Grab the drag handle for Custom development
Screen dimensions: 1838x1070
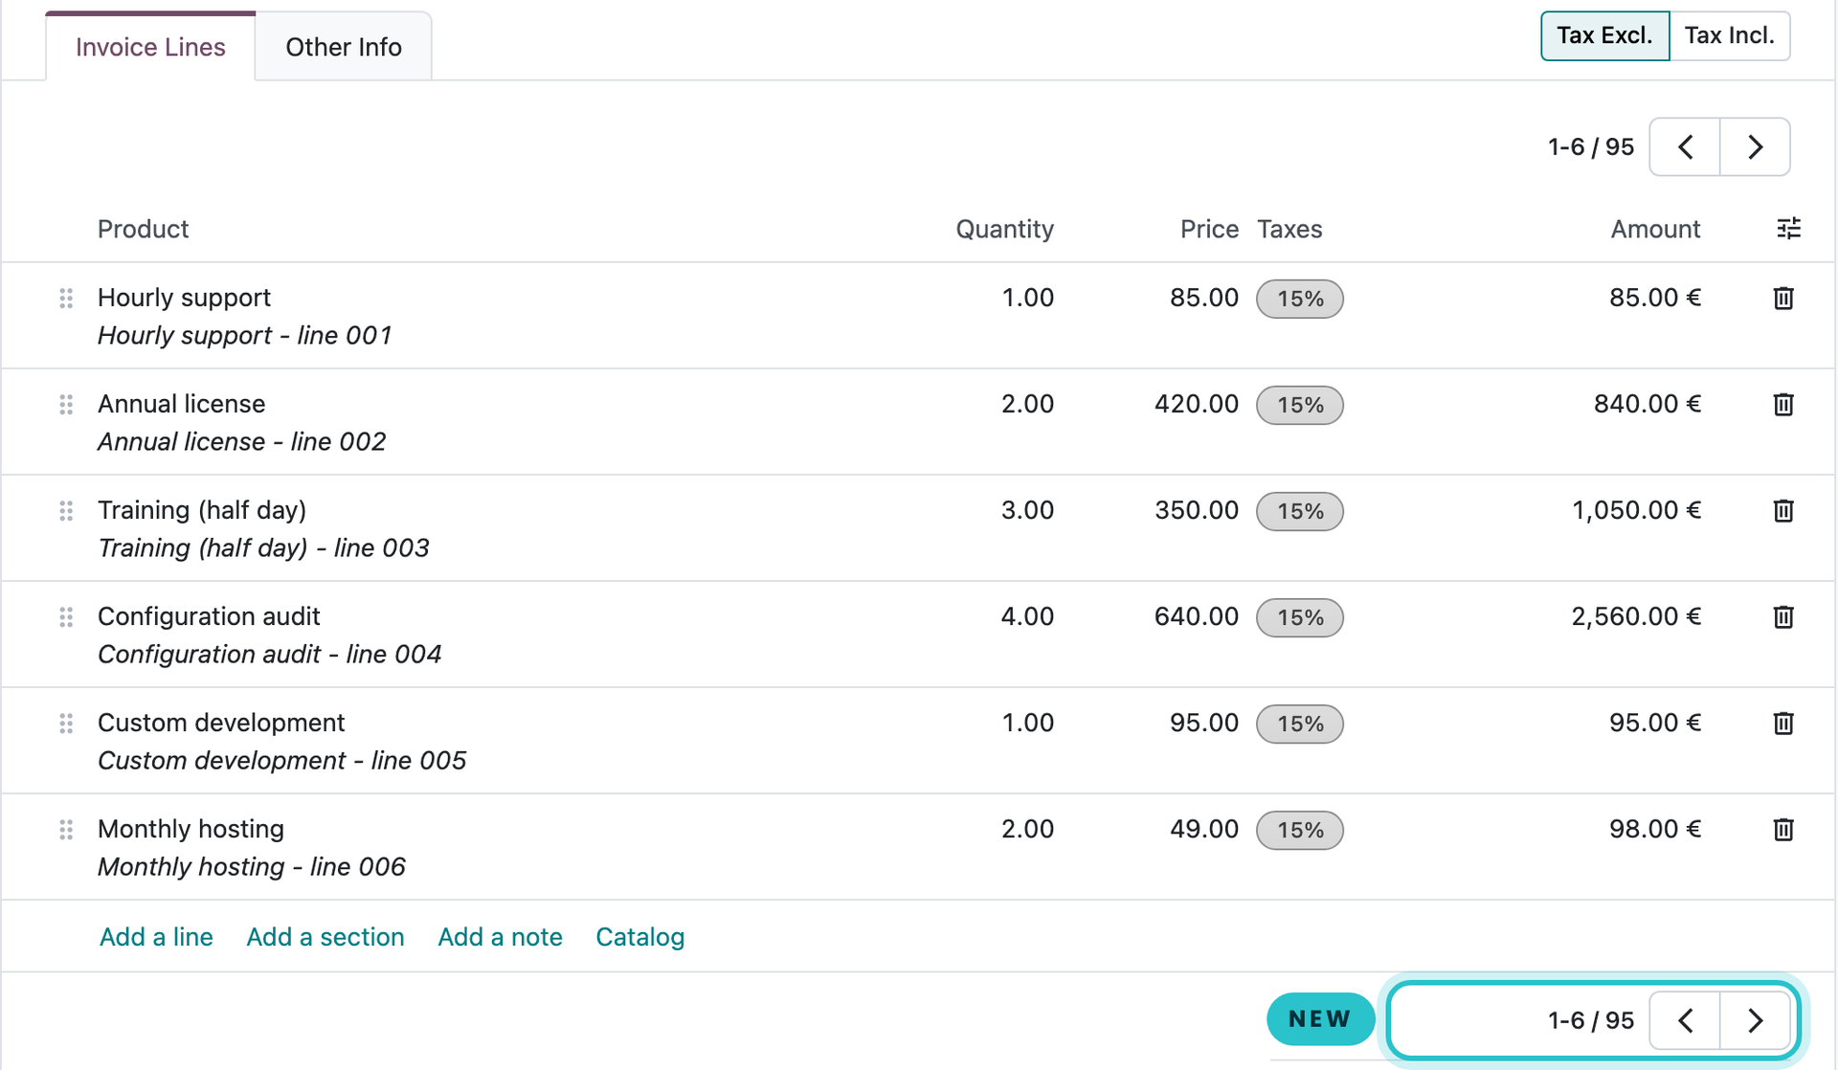coord(66,724)
